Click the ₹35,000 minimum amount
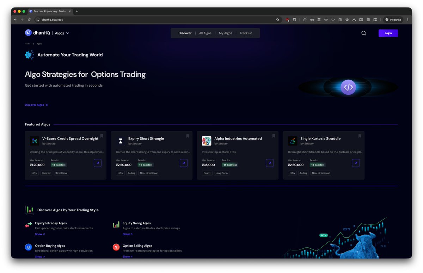Image resolution: width=423 pixels, height=273 pixels. (209, 165)
